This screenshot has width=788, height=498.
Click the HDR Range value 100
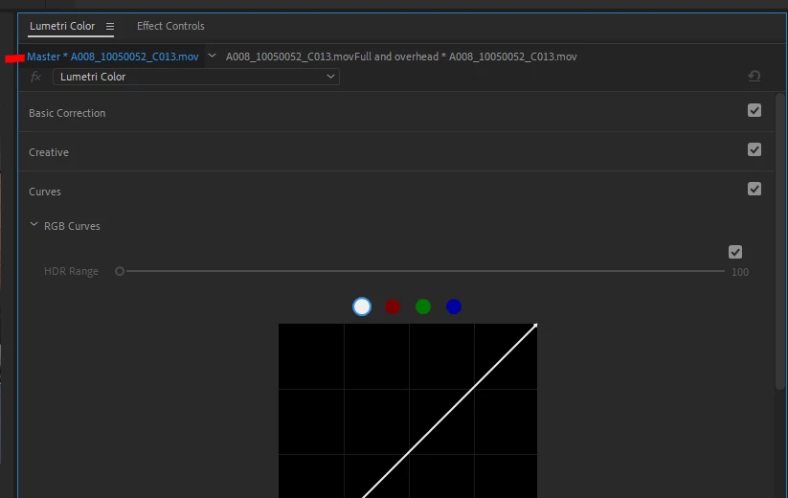pyautogui.click(x=740, y=272)
